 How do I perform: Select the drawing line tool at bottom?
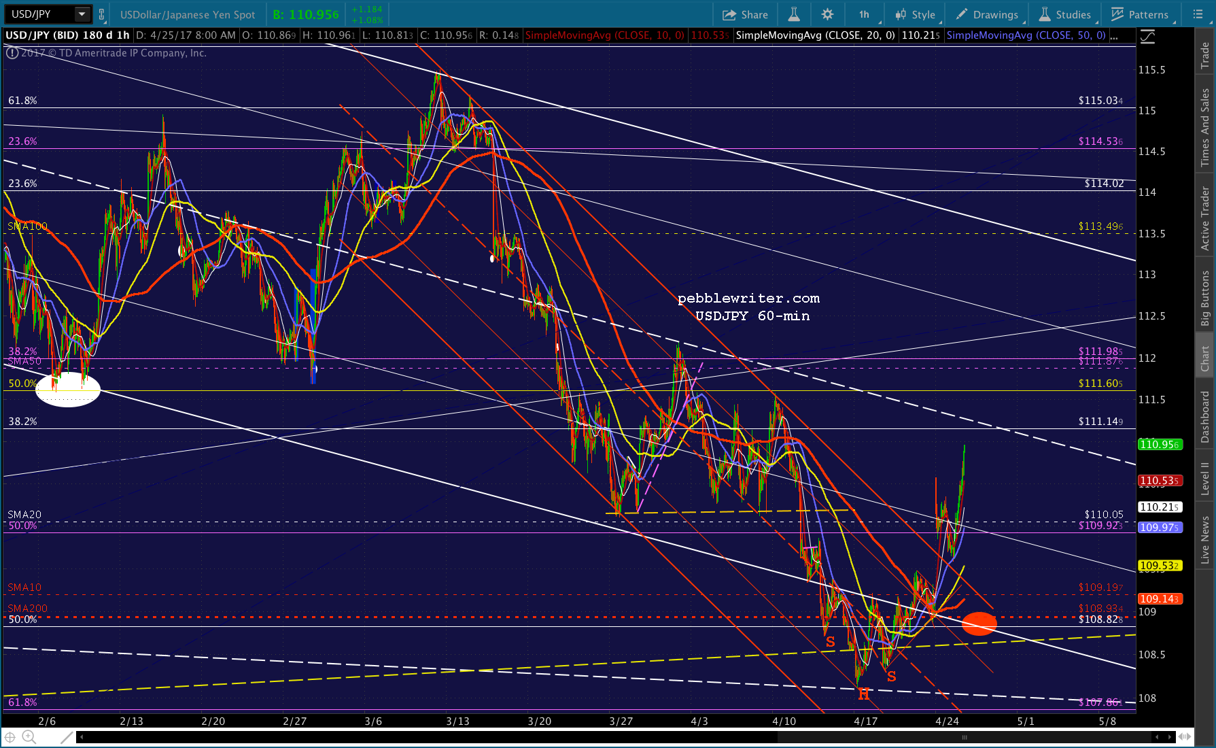coord(66,736)
